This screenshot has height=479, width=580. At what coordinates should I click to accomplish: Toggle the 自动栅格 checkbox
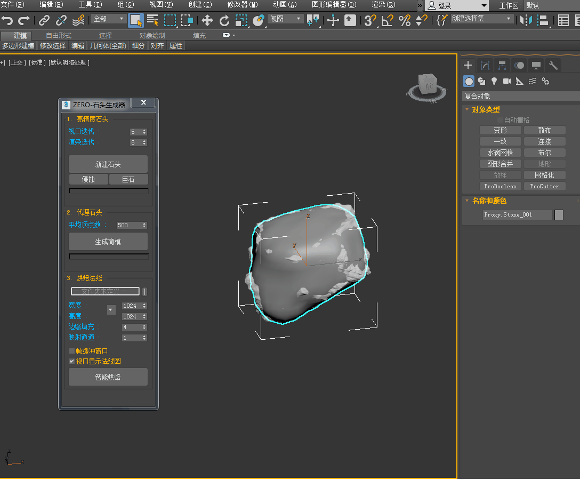(x=500, y=121)
